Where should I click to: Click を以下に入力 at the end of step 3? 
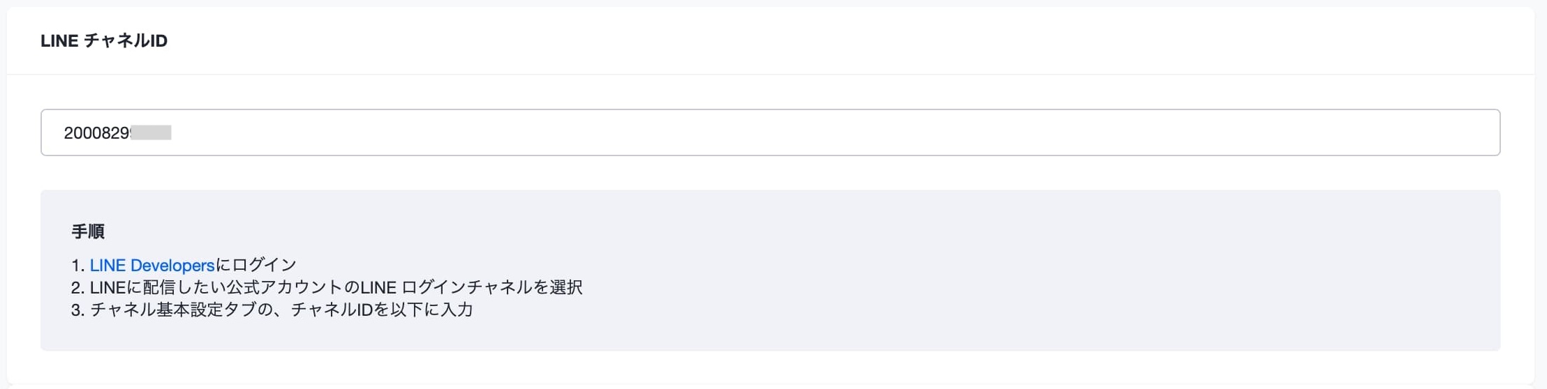424,310
